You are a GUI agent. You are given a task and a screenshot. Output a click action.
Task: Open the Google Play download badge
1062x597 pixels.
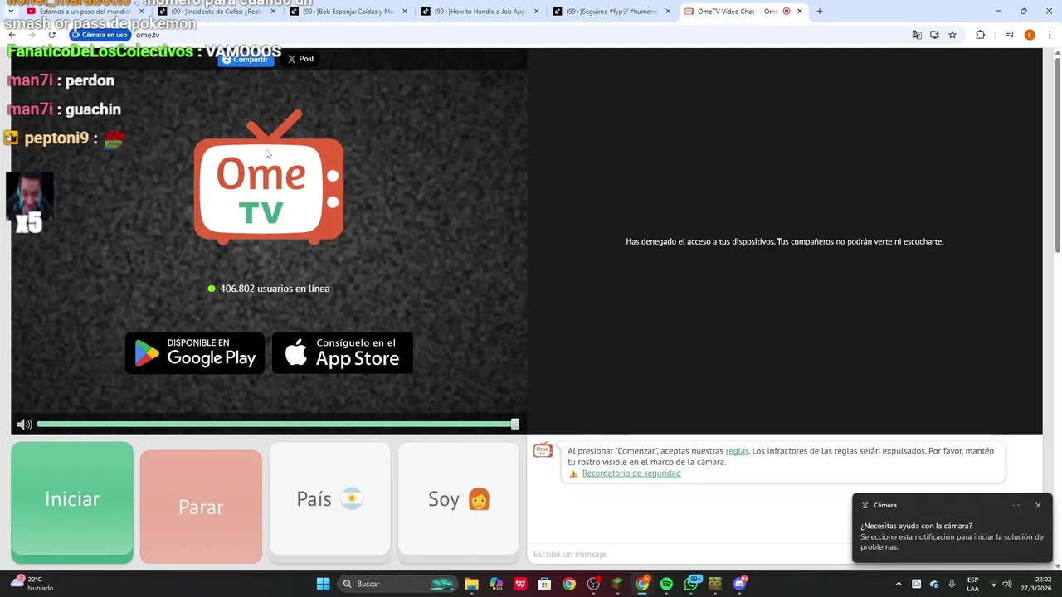tap(195, 353)
